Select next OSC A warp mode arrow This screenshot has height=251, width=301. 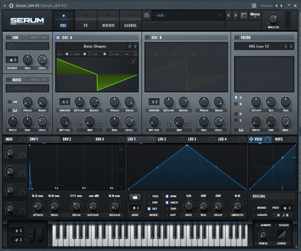click(99, 125)
